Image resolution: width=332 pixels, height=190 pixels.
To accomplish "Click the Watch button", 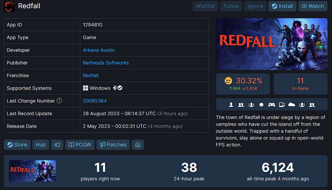I will click(313, 6).
